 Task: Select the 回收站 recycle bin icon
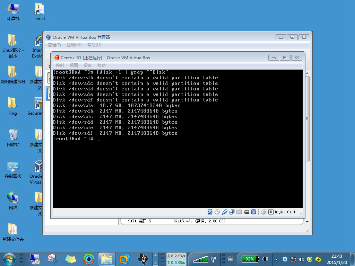point(13,138)
